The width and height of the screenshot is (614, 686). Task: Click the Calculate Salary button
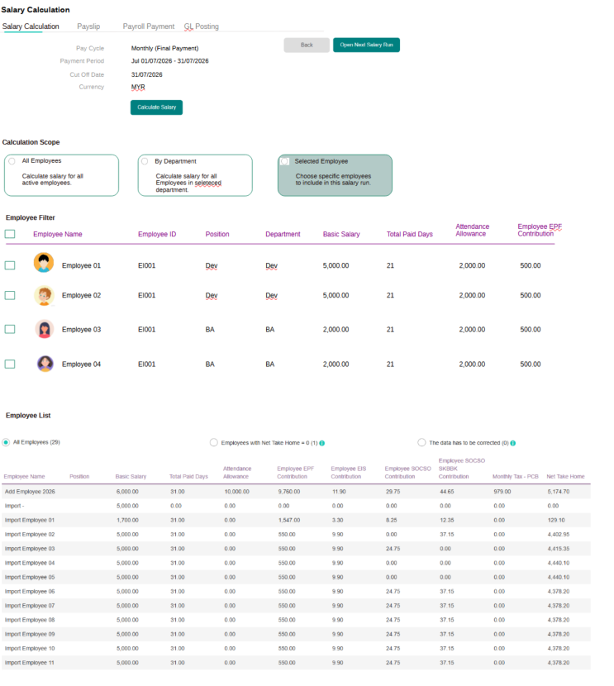click(156, 107)
